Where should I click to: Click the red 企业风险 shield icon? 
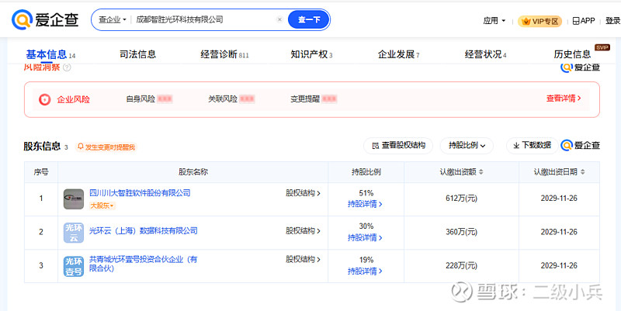pyautogui.click(x=44, y=99)
